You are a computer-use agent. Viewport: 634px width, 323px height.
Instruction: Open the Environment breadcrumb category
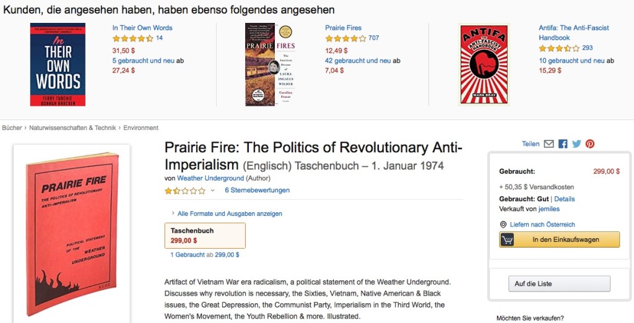coord(141,128)
